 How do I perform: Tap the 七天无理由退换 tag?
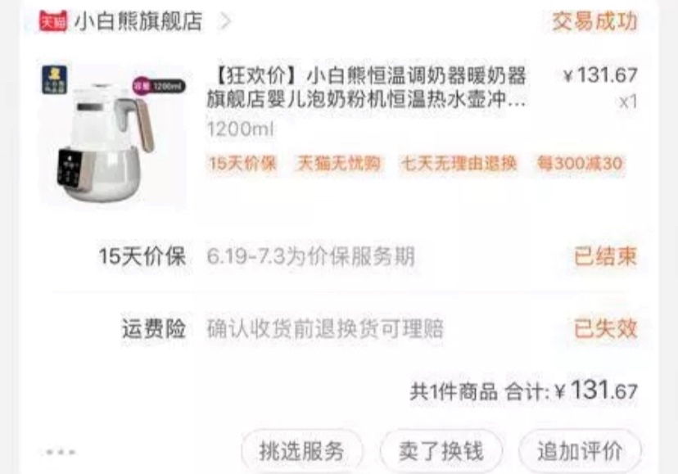[x=459, y=164]
